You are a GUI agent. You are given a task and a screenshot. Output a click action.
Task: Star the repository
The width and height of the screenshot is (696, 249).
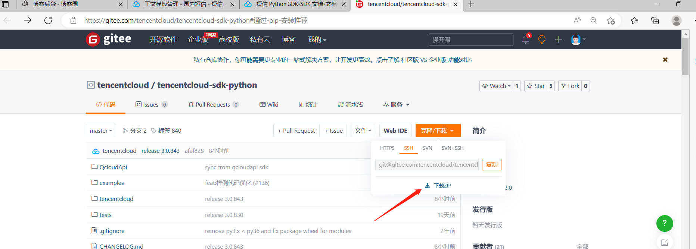(x=535, y=86)
